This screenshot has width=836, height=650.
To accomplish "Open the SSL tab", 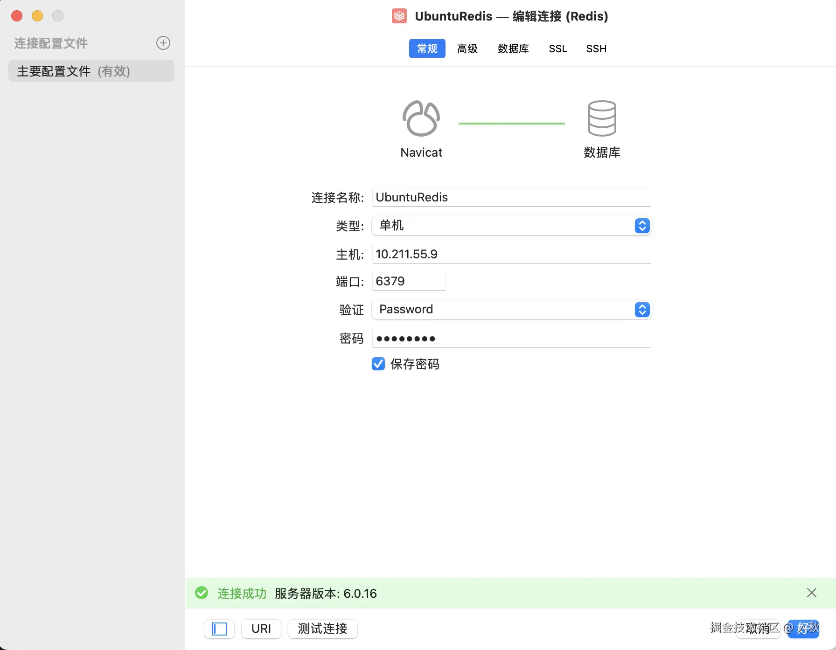I will coord(558,48).
